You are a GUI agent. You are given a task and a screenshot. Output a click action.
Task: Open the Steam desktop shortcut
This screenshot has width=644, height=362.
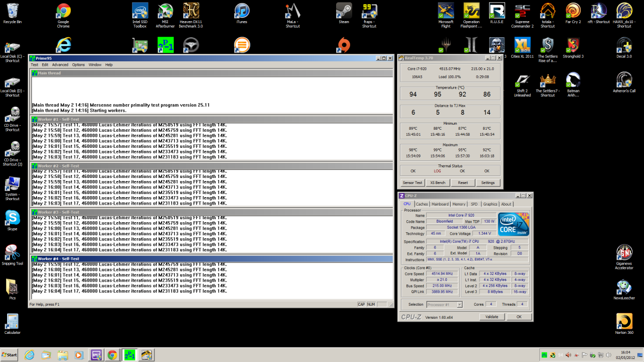[x=344, y=11]
